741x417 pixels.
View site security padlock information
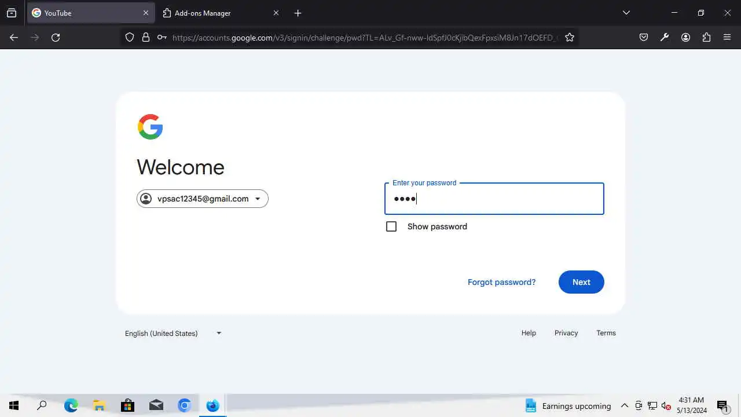pyautogui.click(x=146, y=37)
